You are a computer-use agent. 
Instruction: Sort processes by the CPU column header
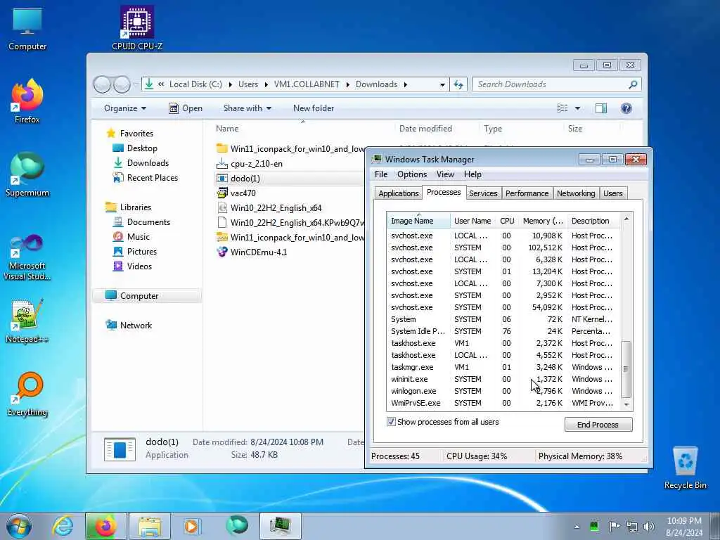(507, 221)
